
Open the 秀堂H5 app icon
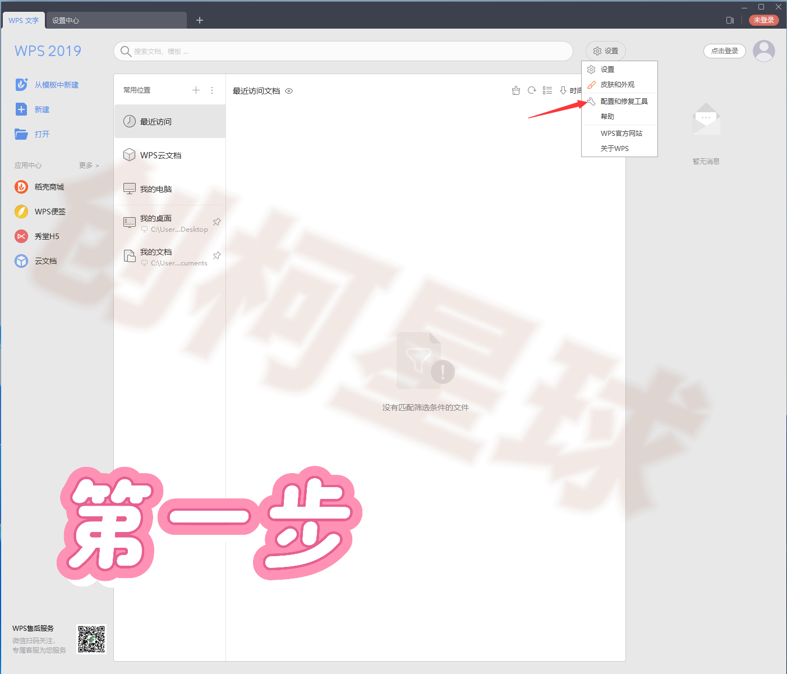point(21,236)
